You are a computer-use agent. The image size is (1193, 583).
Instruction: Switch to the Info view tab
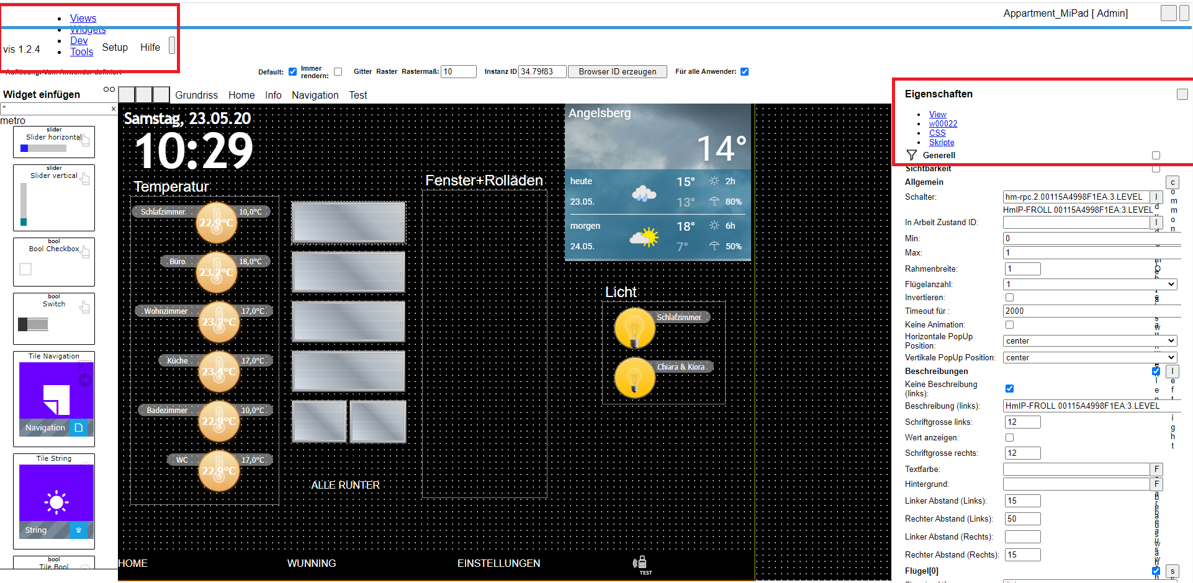click(x=273, y=96)
